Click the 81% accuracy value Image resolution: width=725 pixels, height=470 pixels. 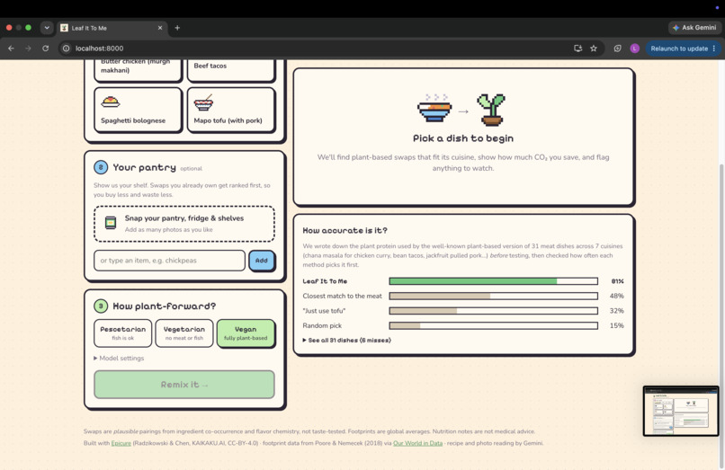point(617,281)
